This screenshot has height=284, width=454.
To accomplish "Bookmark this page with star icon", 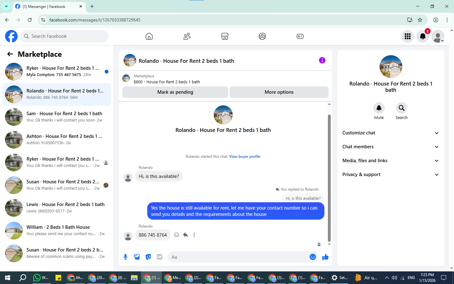I will pos(420,20).
